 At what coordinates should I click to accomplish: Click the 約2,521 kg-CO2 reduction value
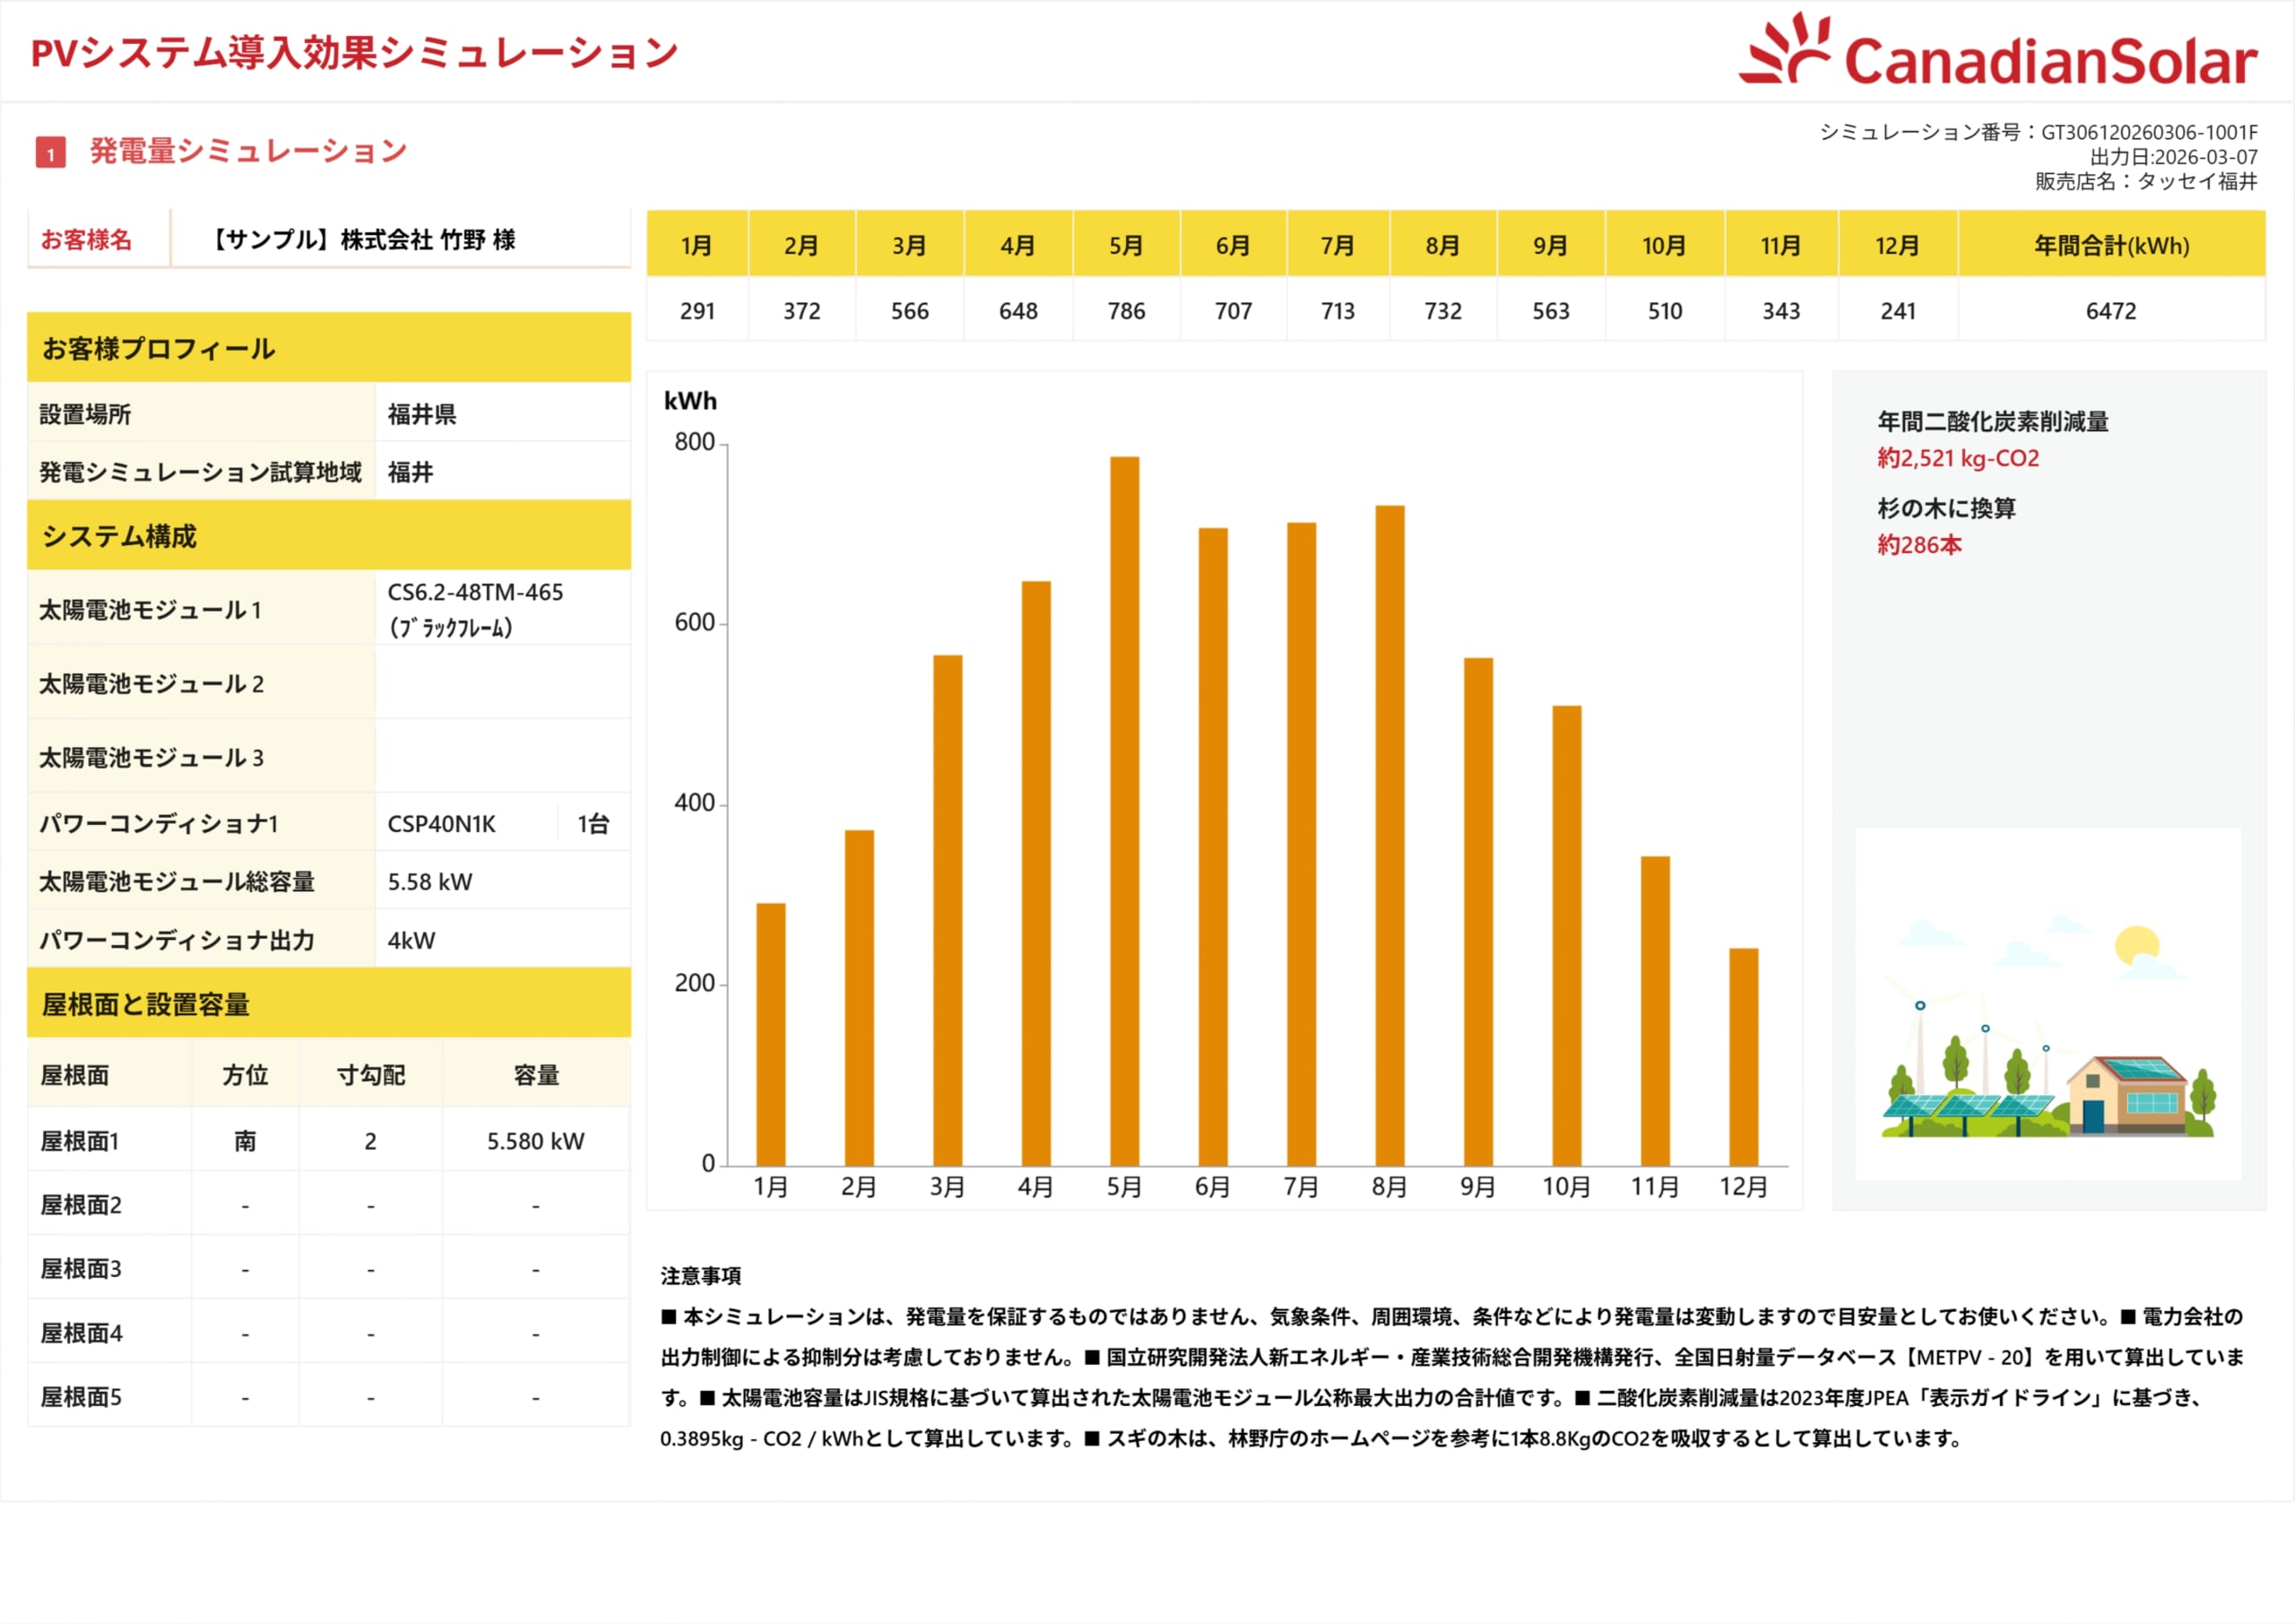coord(1957,458)
